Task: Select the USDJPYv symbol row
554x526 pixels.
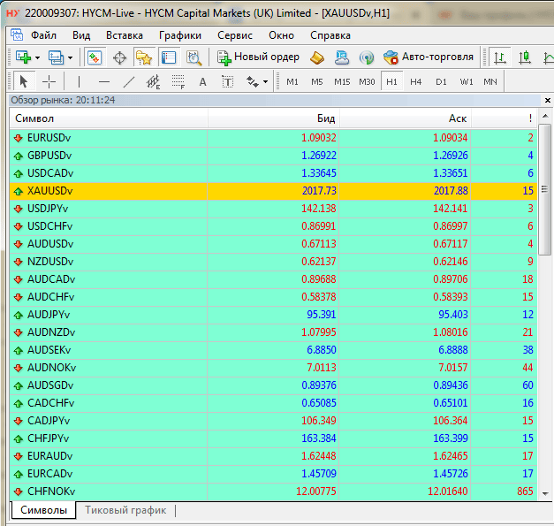Action: pyautogui.click(x=273, y=209)
